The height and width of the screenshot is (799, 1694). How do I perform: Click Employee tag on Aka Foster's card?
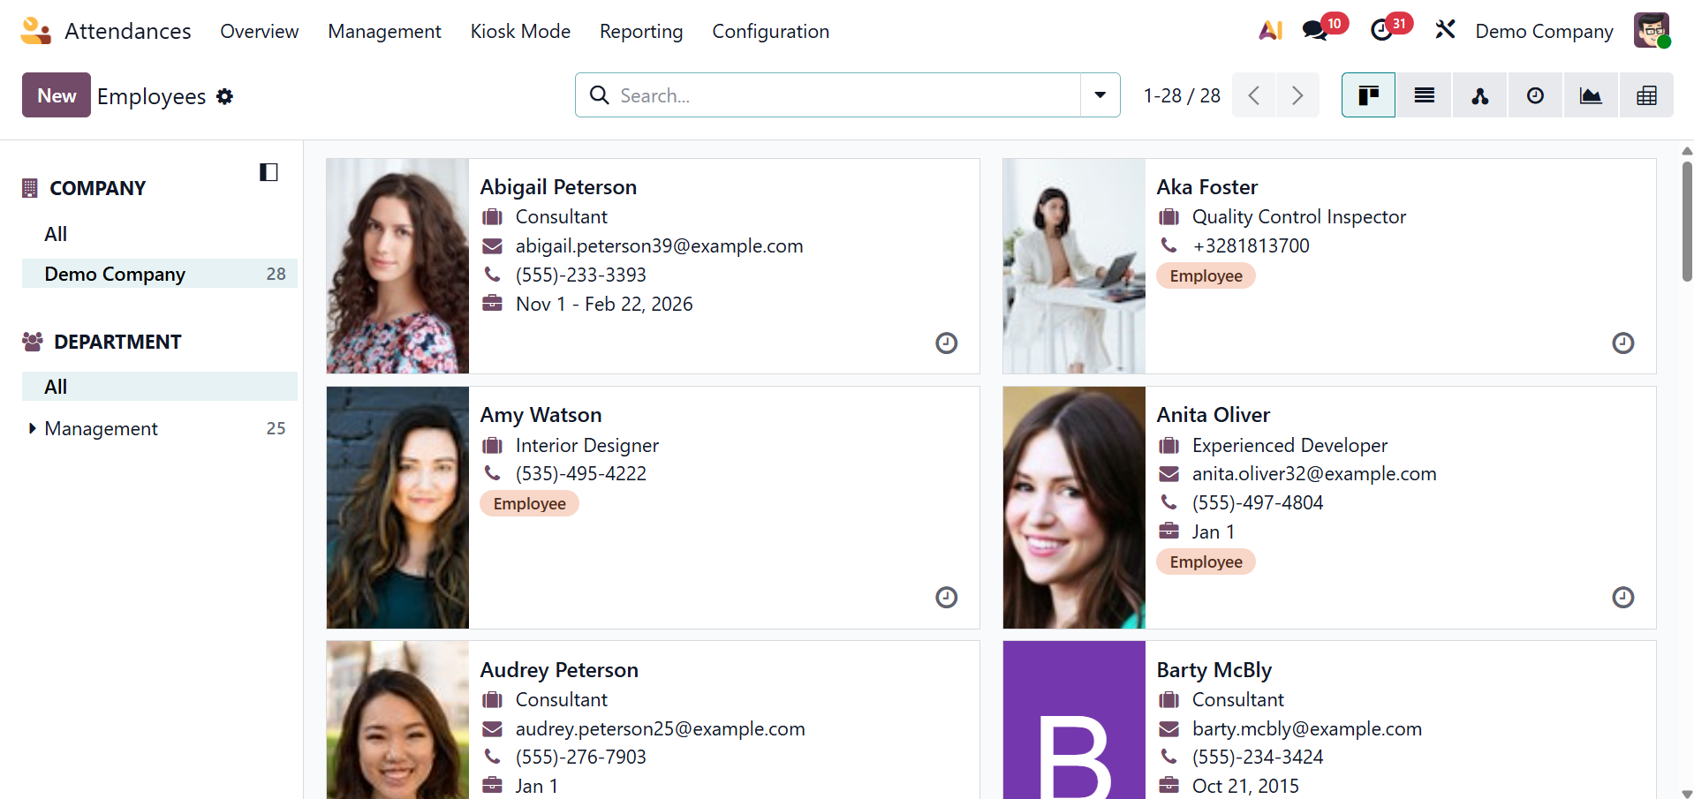click(1206, 275)
